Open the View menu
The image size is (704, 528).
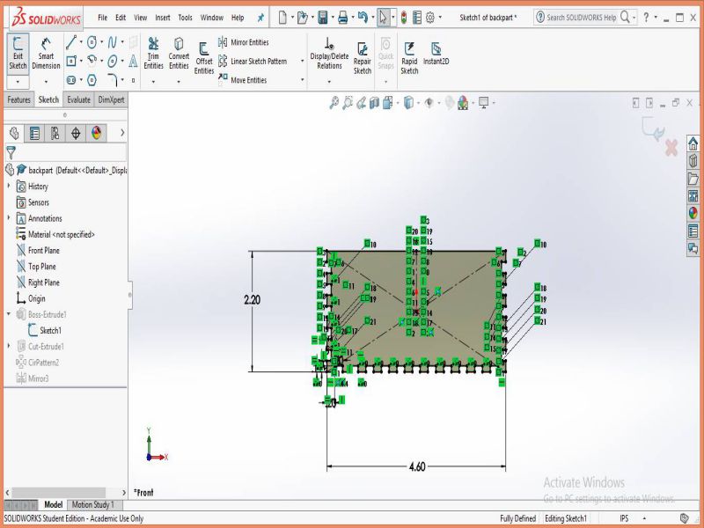click(x=141, y=18)
